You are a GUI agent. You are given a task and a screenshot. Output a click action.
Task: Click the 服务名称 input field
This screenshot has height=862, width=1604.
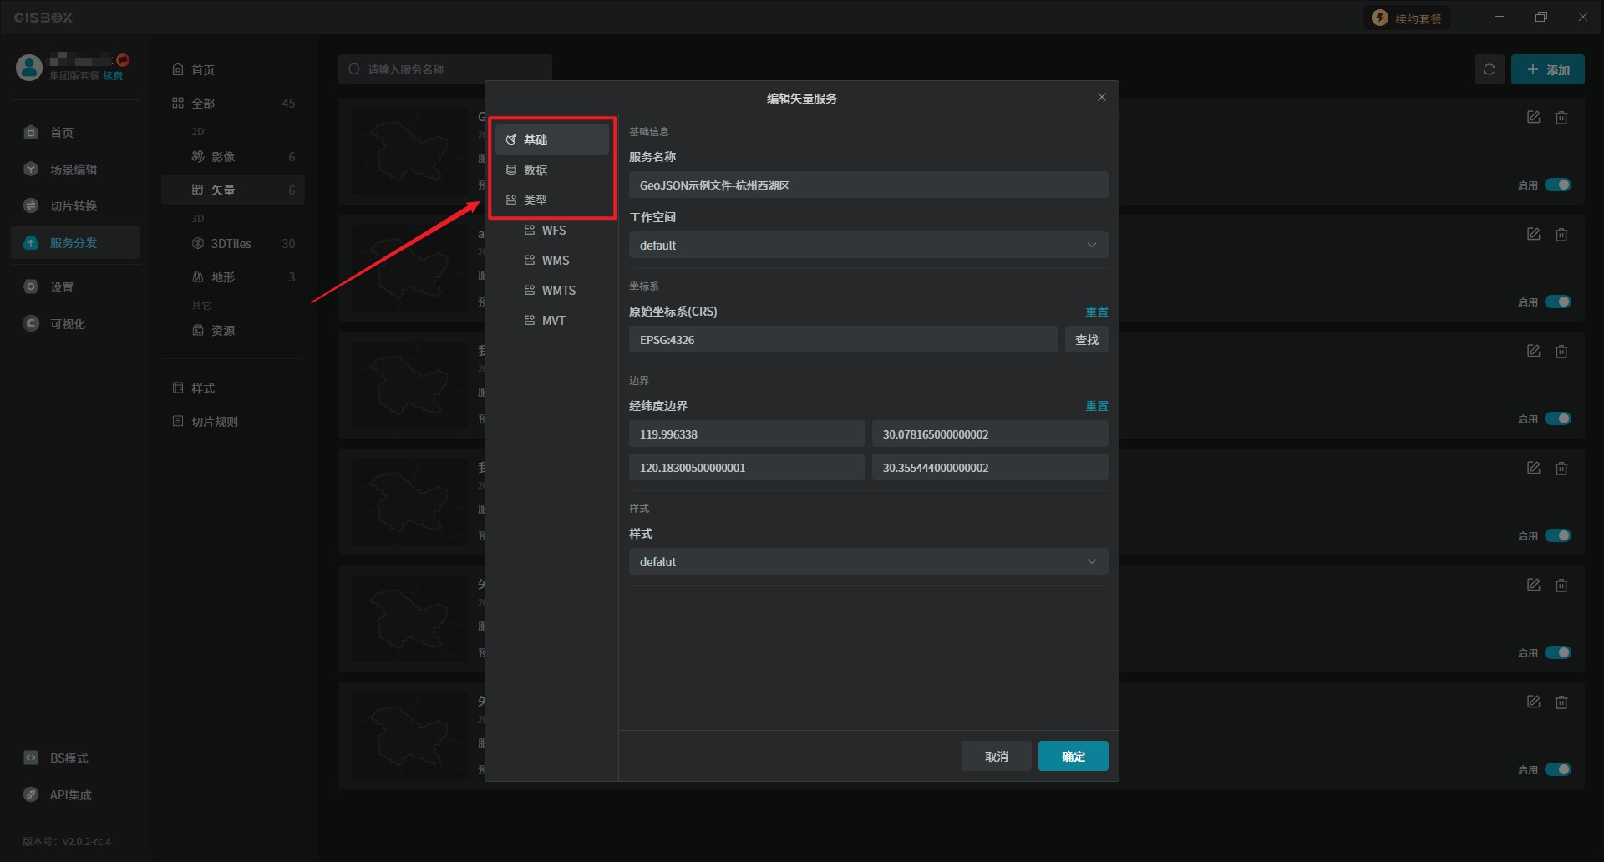pos(868,185)
